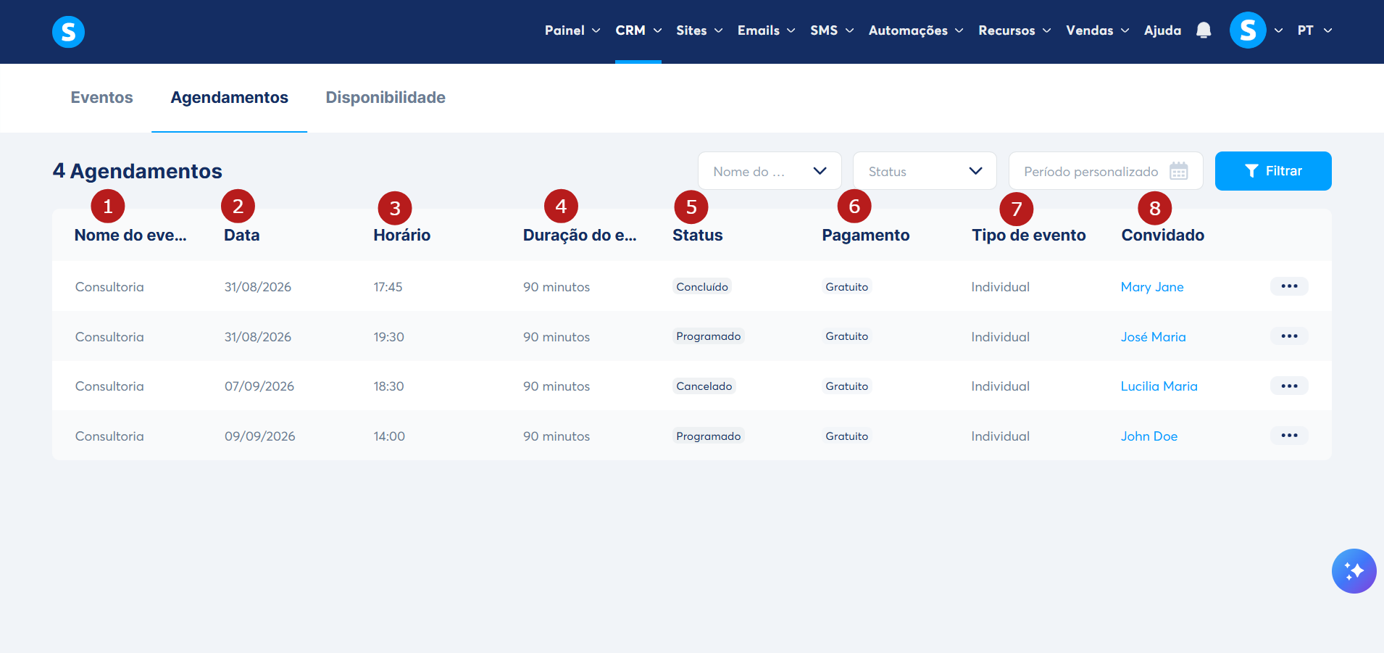Click the Systeme logo in top-left

click(x=68, y=32)
